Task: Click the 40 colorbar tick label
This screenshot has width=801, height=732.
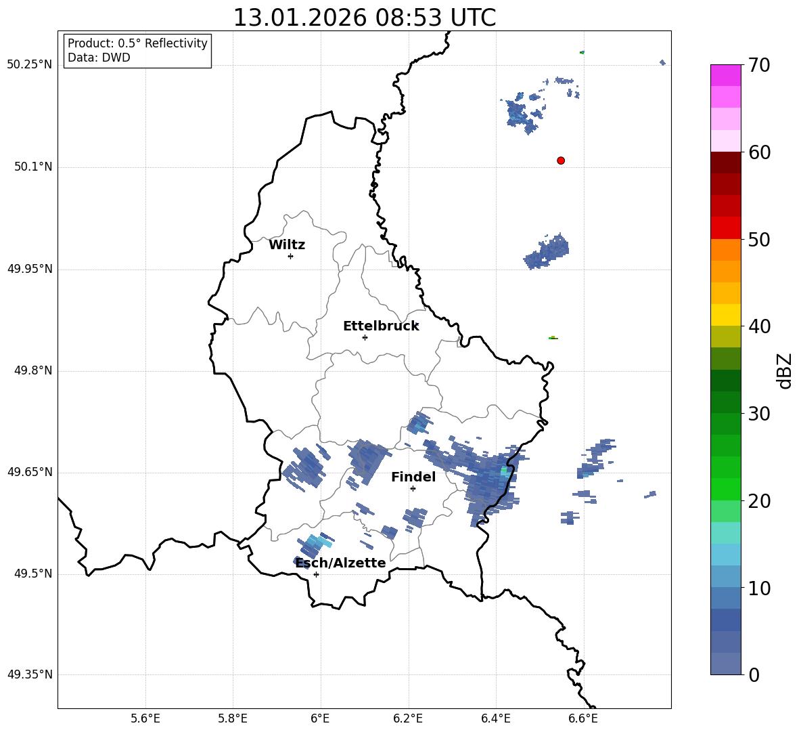Action: 759,326
